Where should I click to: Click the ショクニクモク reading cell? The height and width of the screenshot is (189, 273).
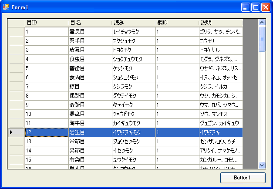(x=134, y=78)
